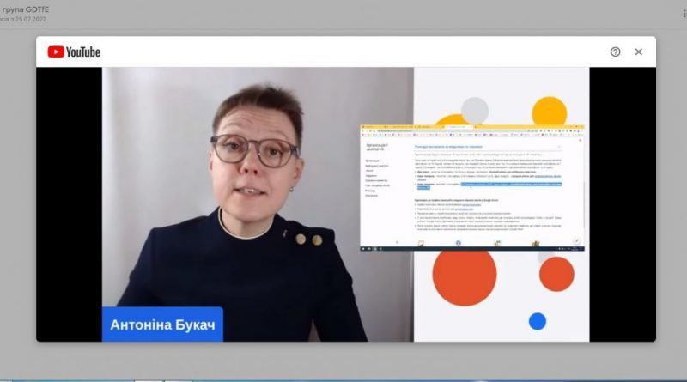Click the blue round icon at page bottom
Screen dimensions: 687x382
(x=459, y=243)
